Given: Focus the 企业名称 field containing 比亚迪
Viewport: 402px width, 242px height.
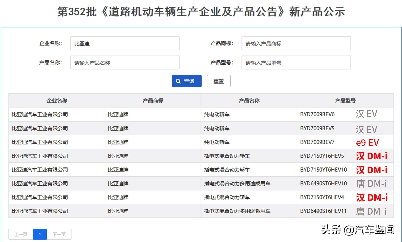Looking at the screenshot, I should tap(125, 43).
